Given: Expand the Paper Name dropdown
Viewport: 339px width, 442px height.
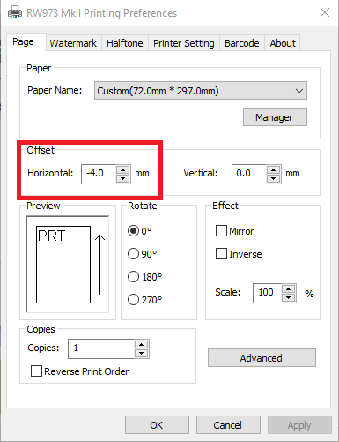Looking at the screenshot, I should coord(201,91).
